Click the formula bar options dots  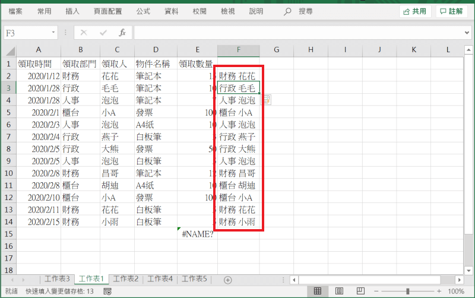(65, 33)
